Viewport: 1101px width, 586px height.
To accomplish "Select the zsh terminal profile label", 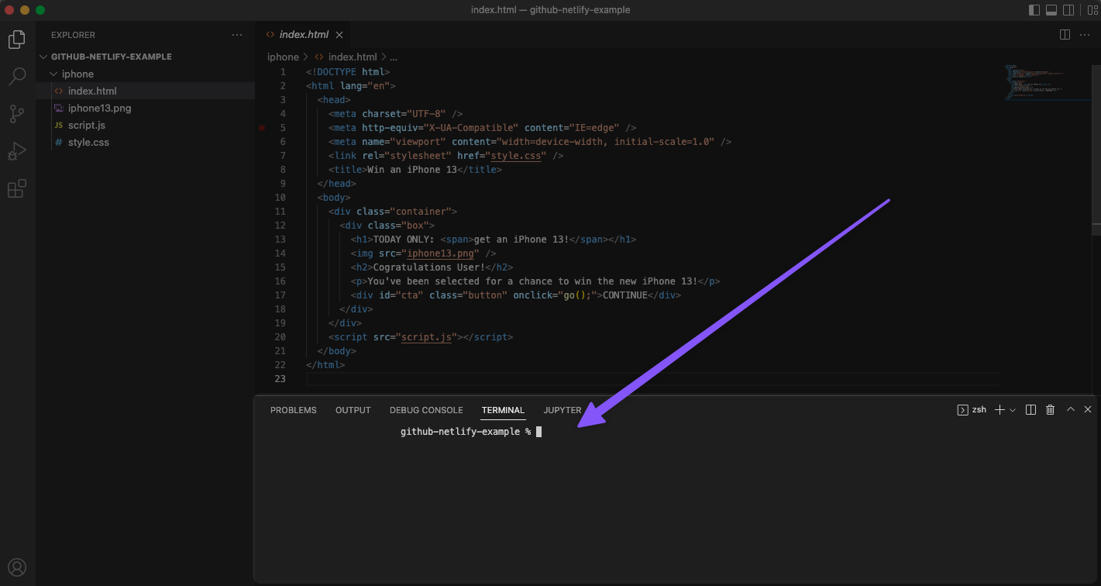I will pos(972,410).
